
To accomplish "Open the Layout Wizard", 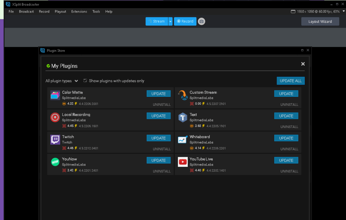I will pyautogui.click(x=320, y=21).
